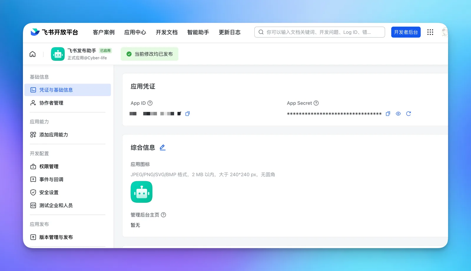The image size is (471, 271).
Task: Click the user avatar at top right
Action: pyautogui.click(x=445, y=32)
